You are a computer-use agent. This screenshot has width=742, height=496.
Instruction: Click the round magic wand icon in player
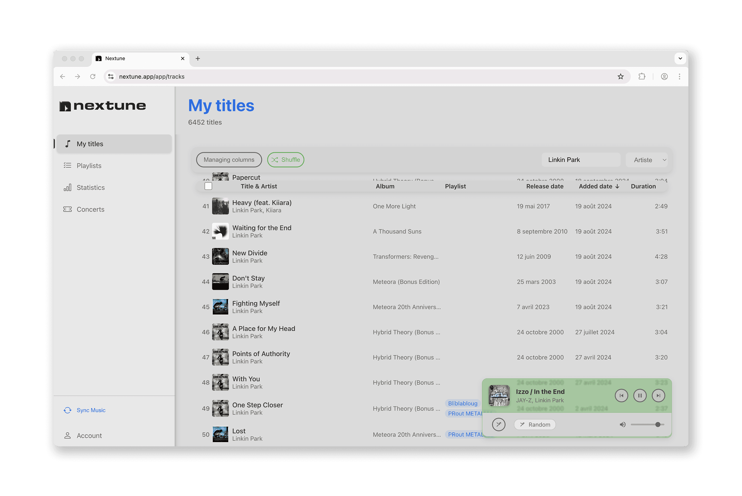[498, 425]
